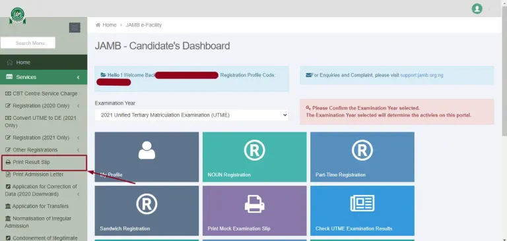Click the printer icon beside Print Result Slip
Viewport: 507px width, 241px height.
tap(8, 162)
